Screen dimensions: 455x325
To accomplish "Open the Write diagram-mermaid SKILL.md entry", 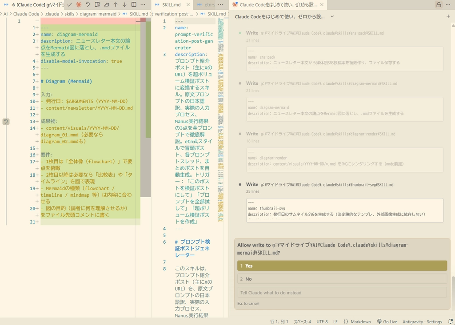I will 322,83.
